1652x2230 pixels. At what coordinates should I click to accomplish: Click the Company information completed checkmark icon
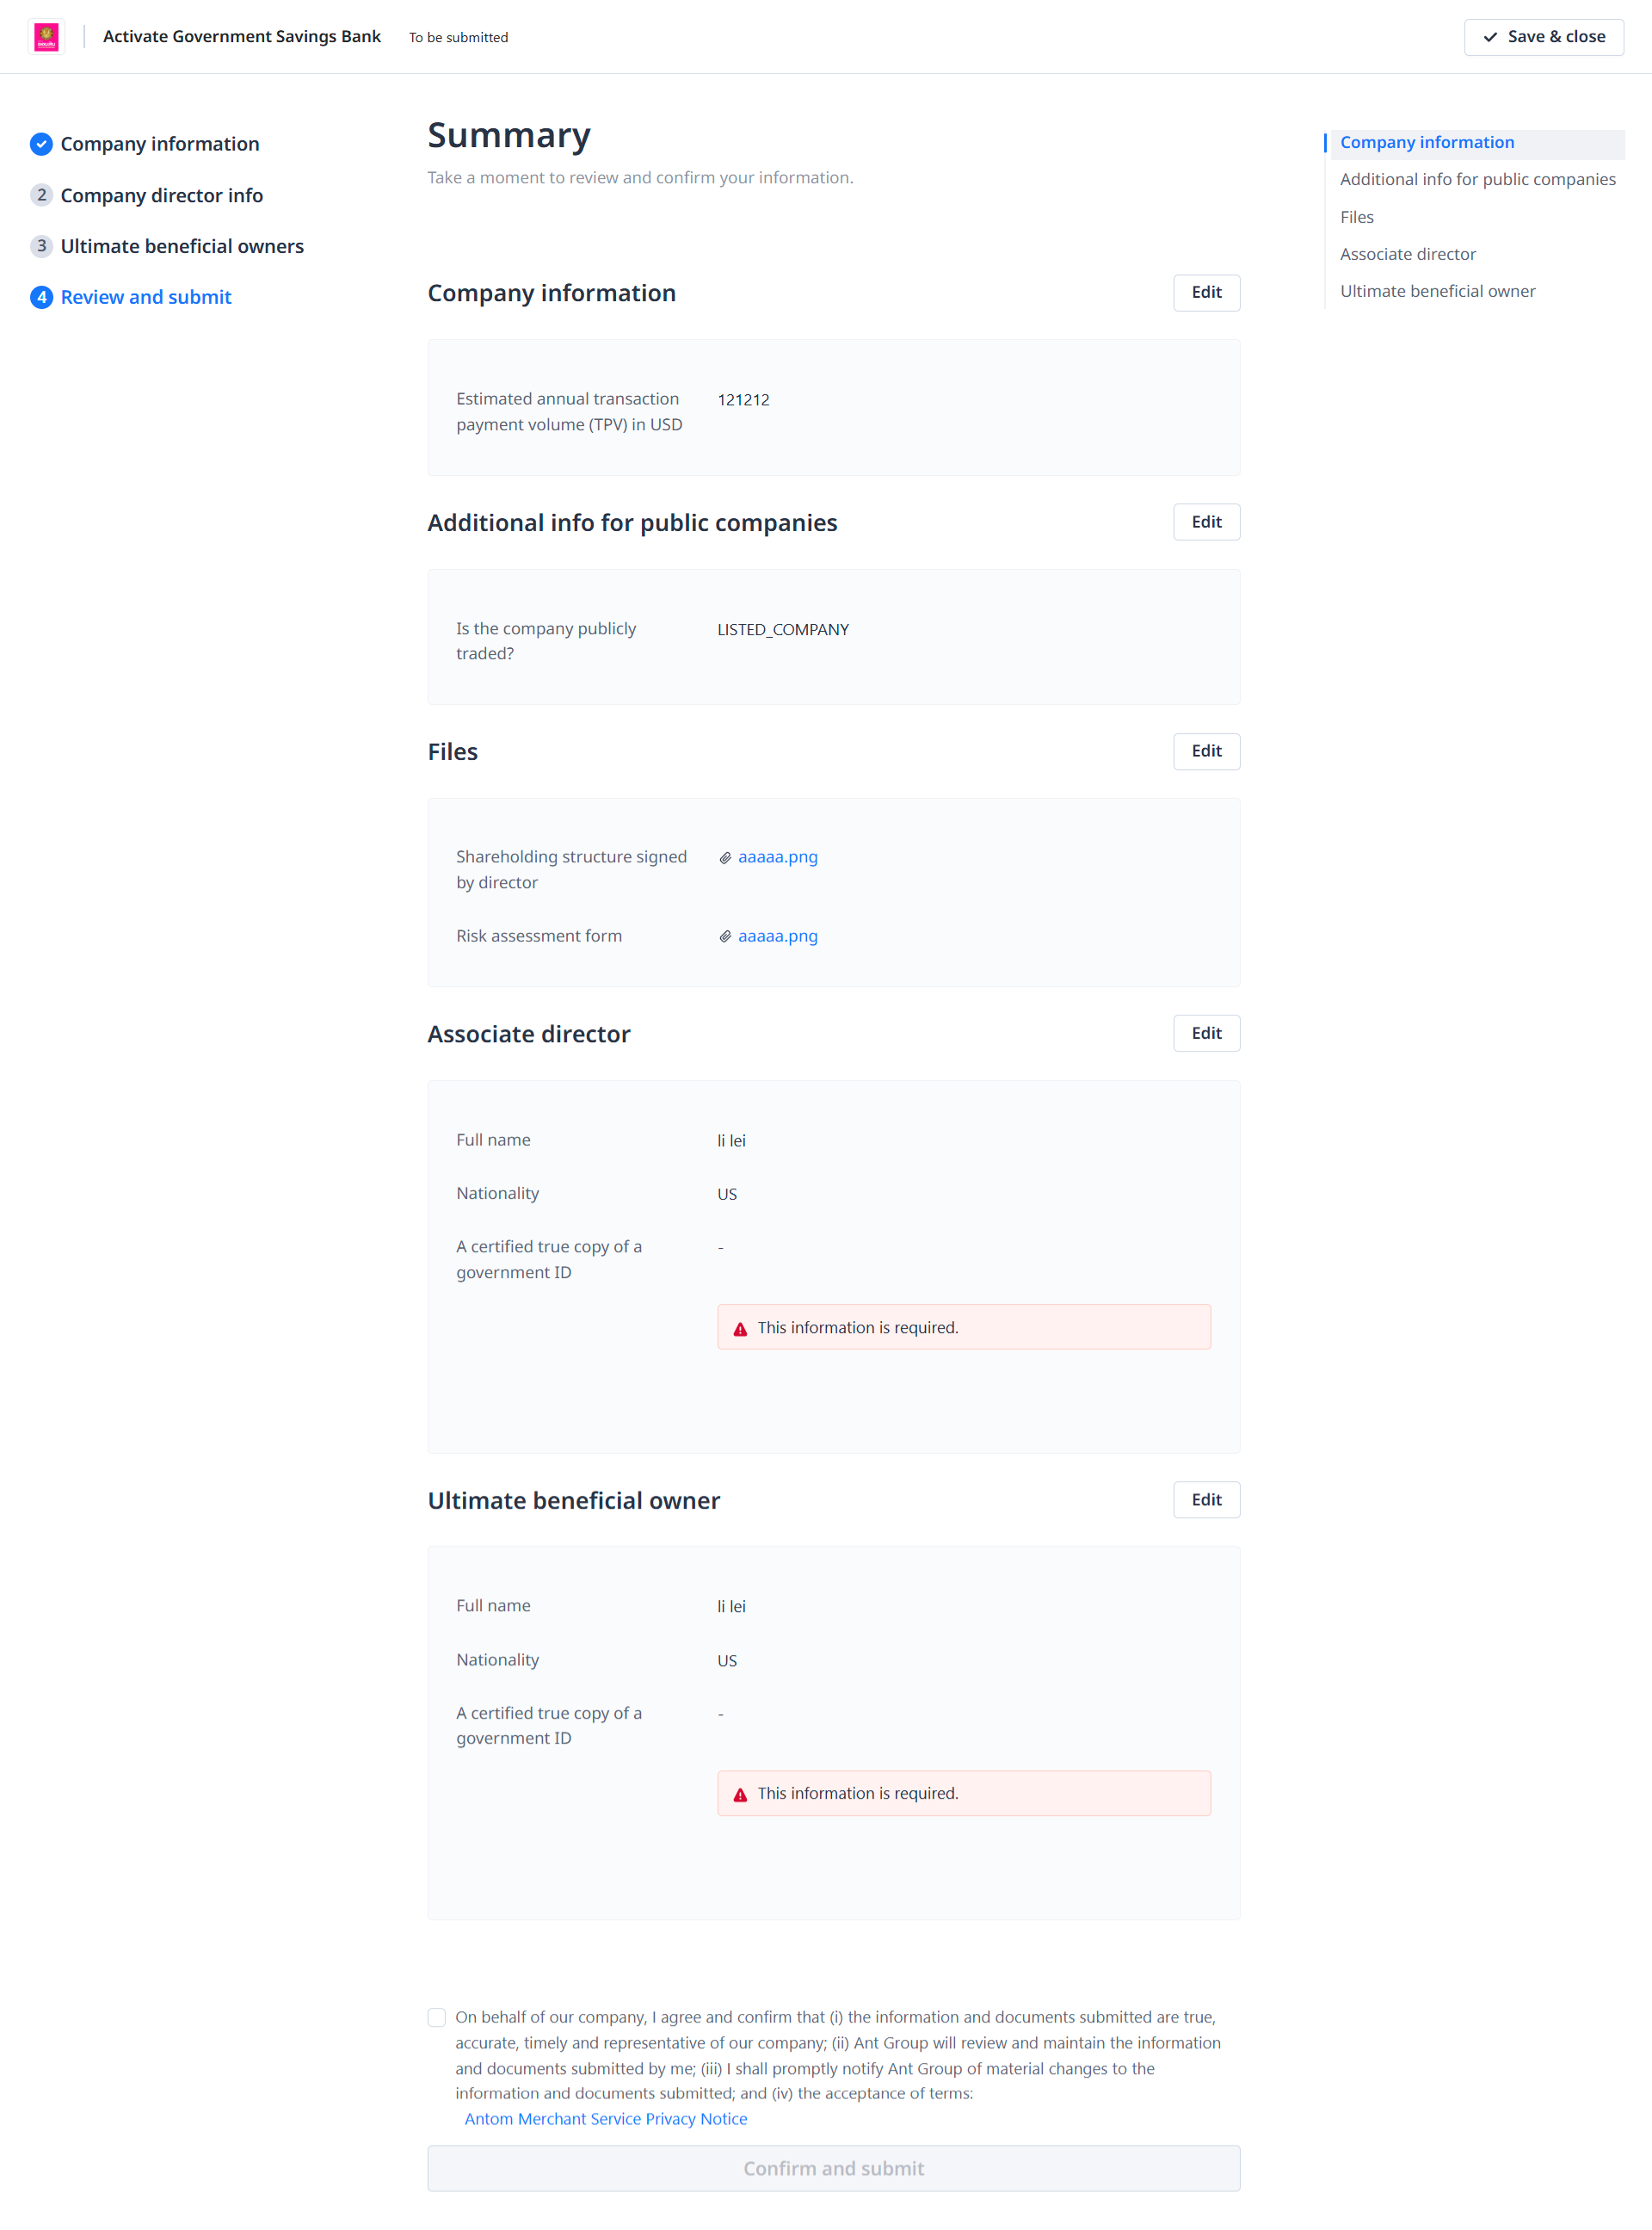pos(41,144)
